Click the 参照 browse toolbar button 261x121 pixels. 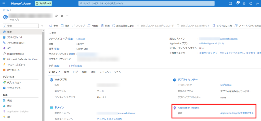(x=54, y=26)
